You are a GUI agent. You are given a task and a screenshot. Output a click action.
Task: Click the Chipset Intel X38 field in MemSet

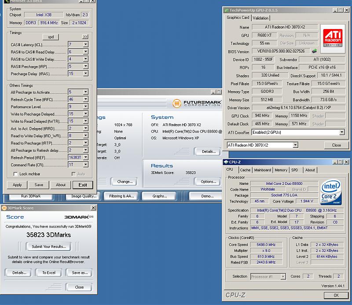(x=44, y=15)
